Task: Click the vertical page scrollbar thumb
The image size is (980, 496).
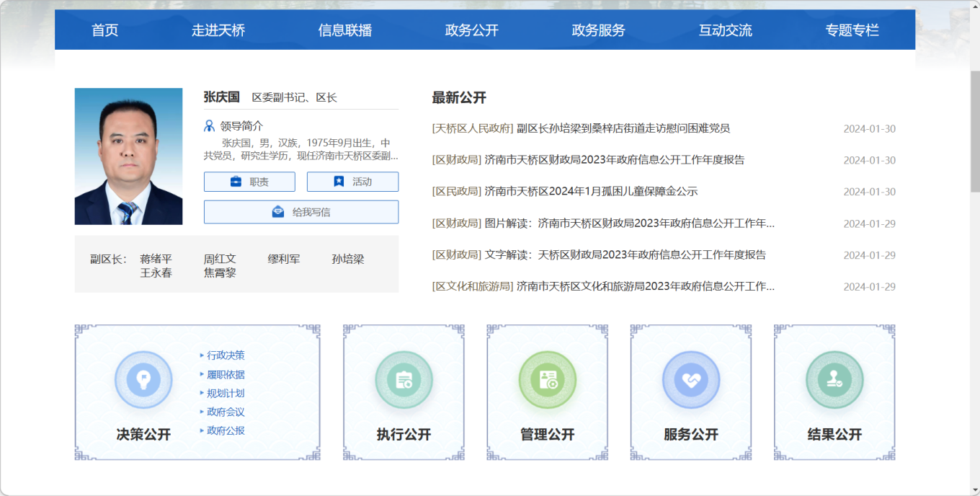Action: pyautogui.click(x=975, y=131)
